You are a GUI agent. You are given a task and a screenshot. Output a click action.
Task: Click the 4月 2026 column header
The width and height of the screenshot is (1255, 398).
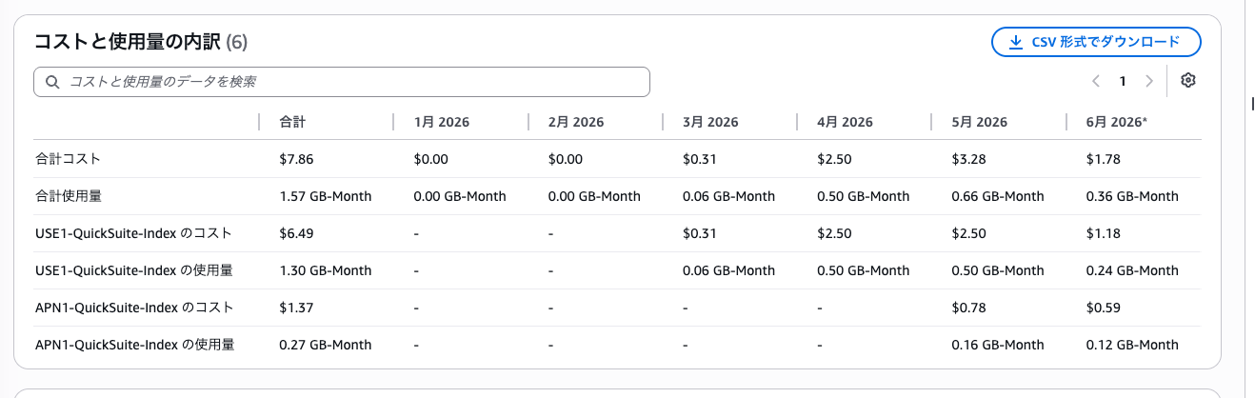click(845, 122)
